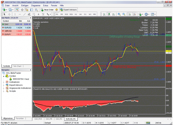Click the Neue Order button
Image resolution: width=173 pixels, height=125 pixels.
click(47, 10)
